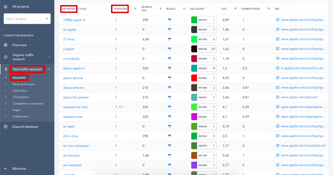Click block icon in 1080p apple tv row
This screenshot has height=175, width=333.
(169, 20)
